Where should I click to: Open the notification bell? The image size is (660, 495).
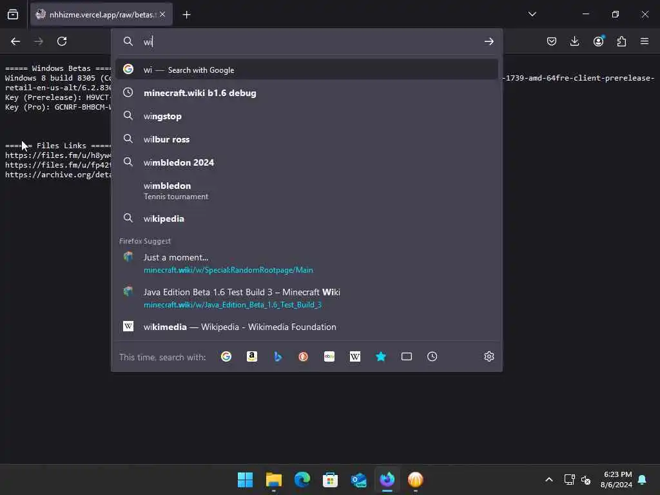(x=643, y=480)
